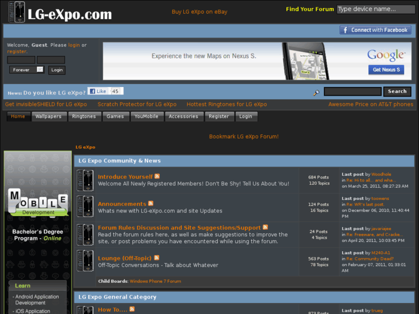Image resolution: width=419 pixels, height=314 pixels.
Task: Click the RSS icon next to How To....
Action: point(132,309)
